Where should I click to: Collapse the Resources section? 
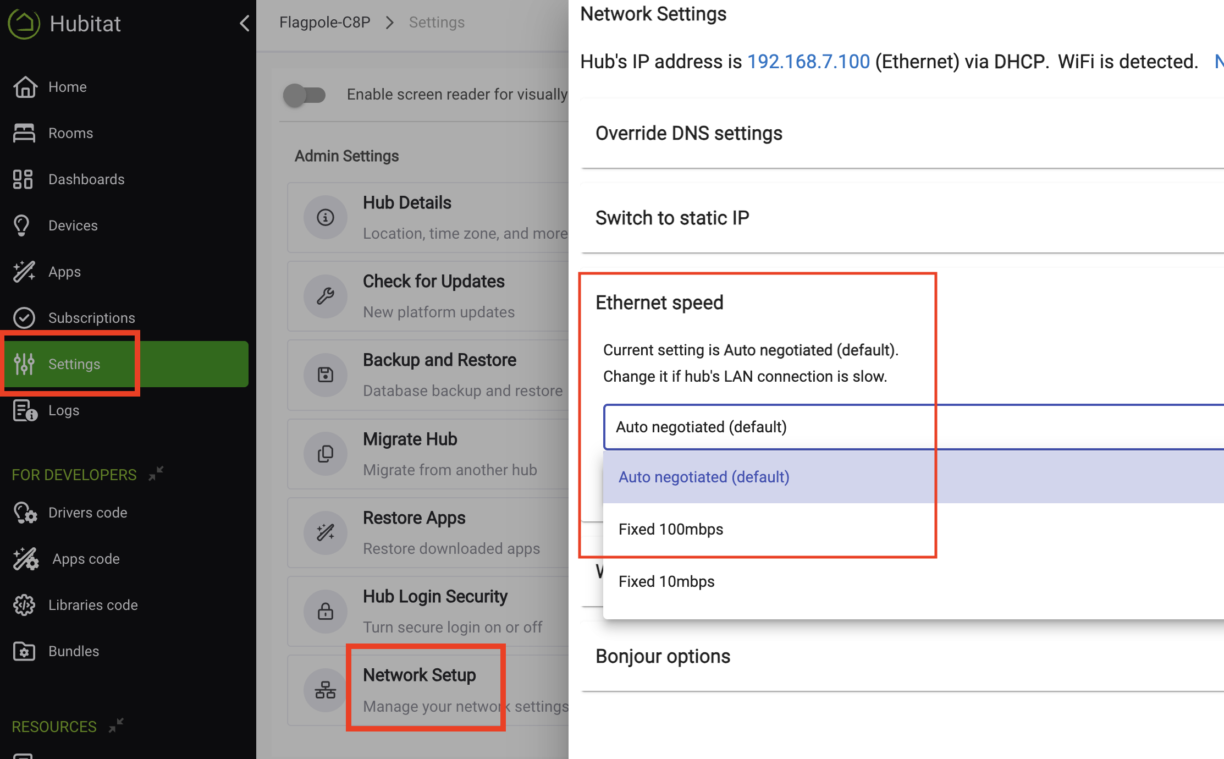pos(116,725)
